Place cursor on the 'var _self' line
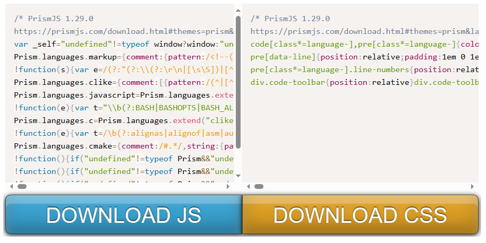This screenshot has height=243, width=486. [x=123, y=44]
